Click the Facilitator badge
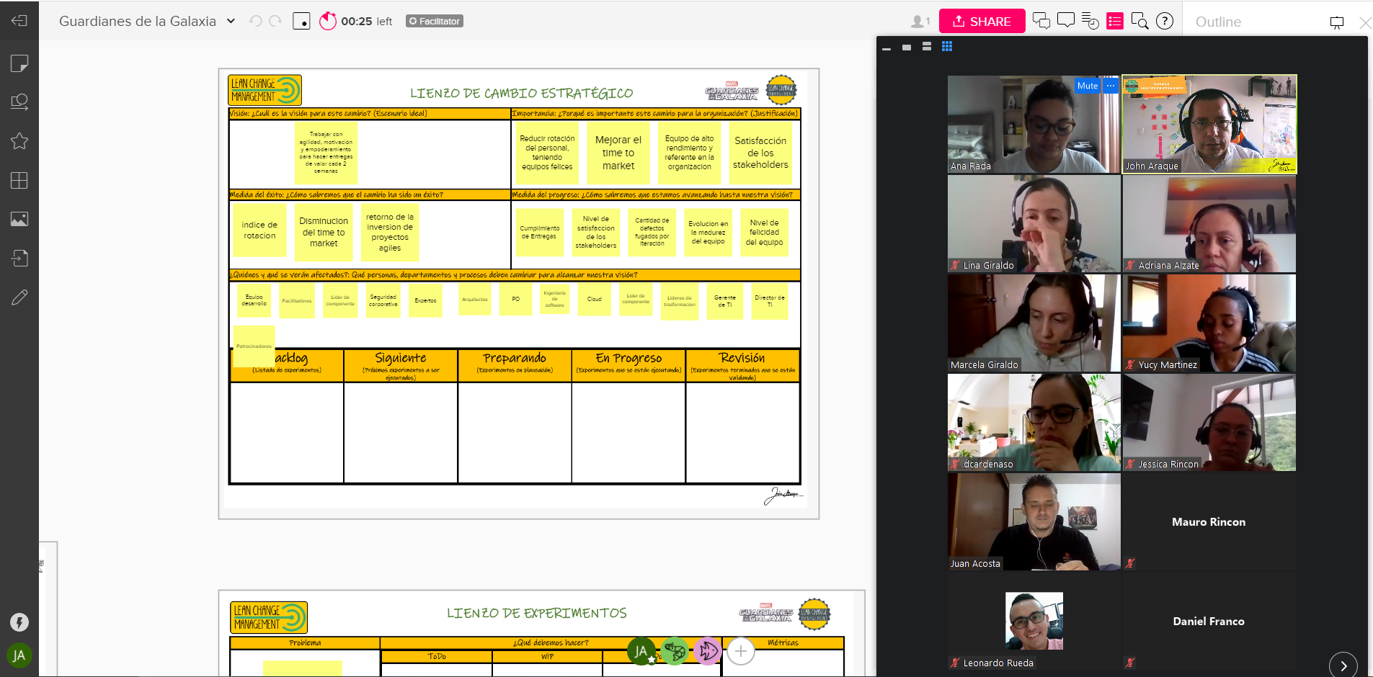Image resolution: width=1373 pixels, height=677 pixels. pyautogui.click(x=435, y=21)
